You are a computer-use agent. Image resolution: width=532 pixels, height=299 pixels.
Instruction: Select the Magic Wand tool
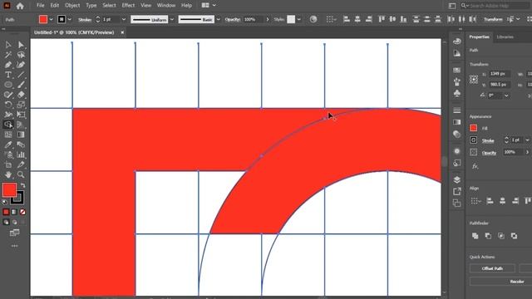pyautogui.click(x=8, y=55)
